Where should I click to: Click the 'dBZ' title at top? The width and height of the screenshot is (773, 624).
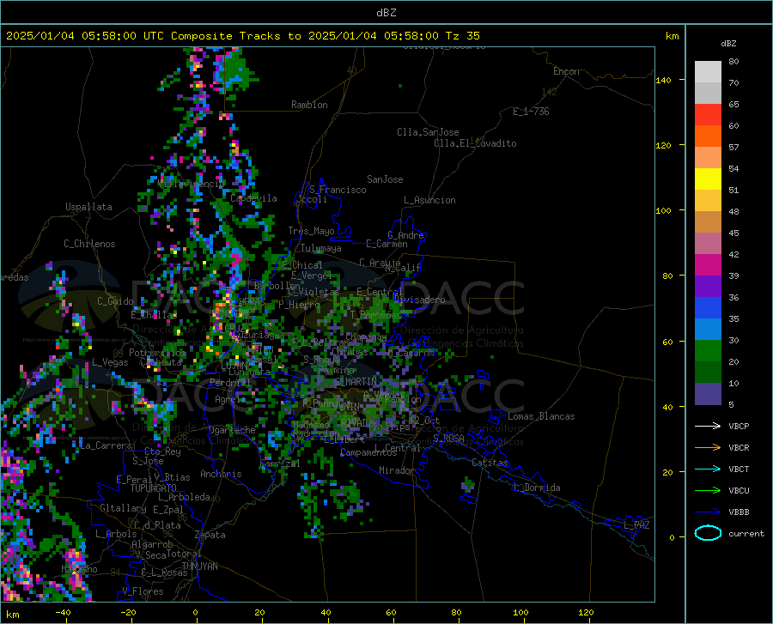point(386,13)
